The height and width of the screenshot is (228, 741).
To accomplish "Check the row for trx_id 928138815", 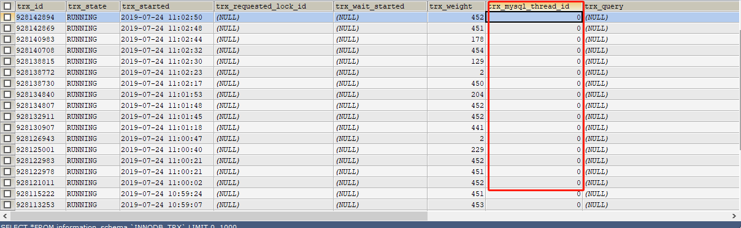I will 7,61.
